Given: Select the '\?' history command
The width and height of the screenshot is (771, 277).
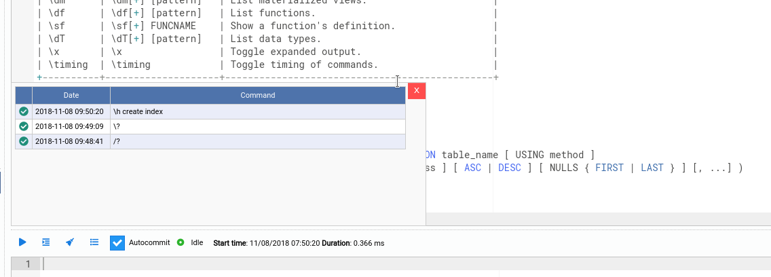Looking at the screenshot, I should pos(258,126).
